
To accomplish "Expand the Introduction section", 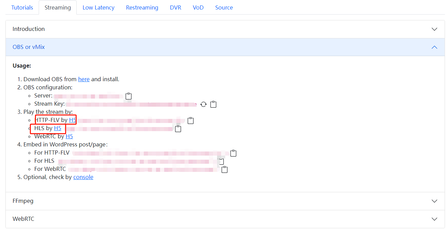I will pos(434,29).
